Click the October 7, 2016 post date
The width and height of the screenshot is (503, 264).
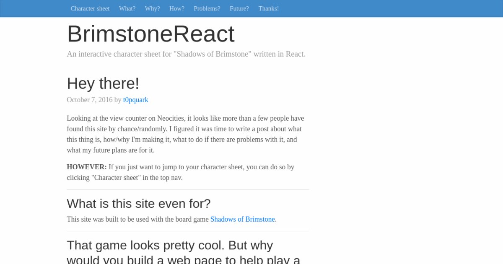point(89,100)
